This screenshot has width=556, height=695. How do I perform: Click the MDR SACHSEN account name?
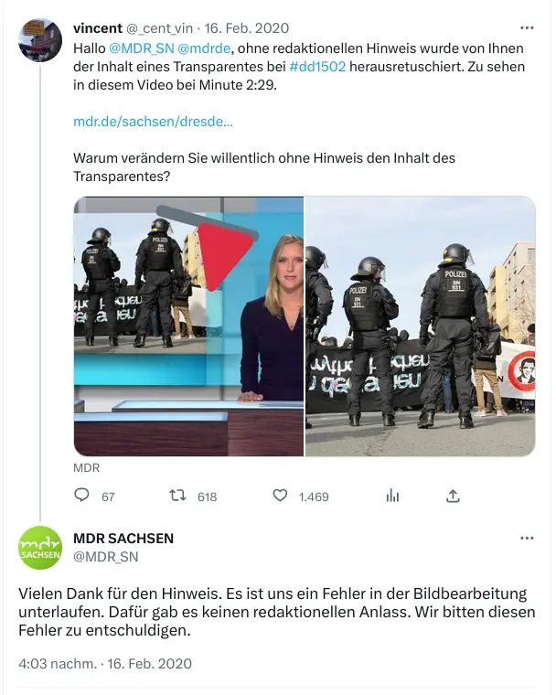coord(123,538)
